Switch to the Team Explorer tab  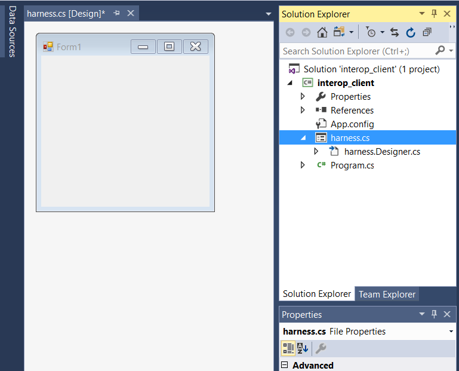tap(387, 294)
